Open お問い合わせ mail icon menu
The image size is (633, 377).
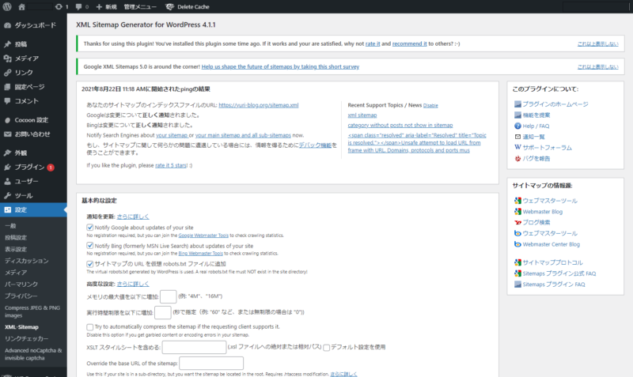[x=7, y=134]
